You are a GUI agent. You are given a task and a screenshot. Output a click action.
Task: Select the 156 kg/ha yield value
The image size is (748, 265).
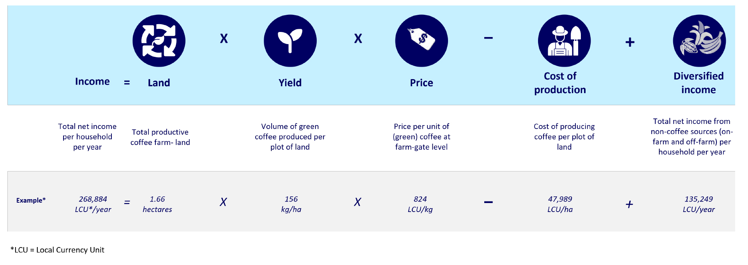pos(291,204)
